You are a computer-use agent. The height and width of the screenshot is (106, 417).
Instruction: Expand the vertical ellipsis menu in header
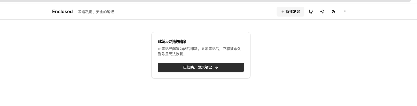click(345, 12)
